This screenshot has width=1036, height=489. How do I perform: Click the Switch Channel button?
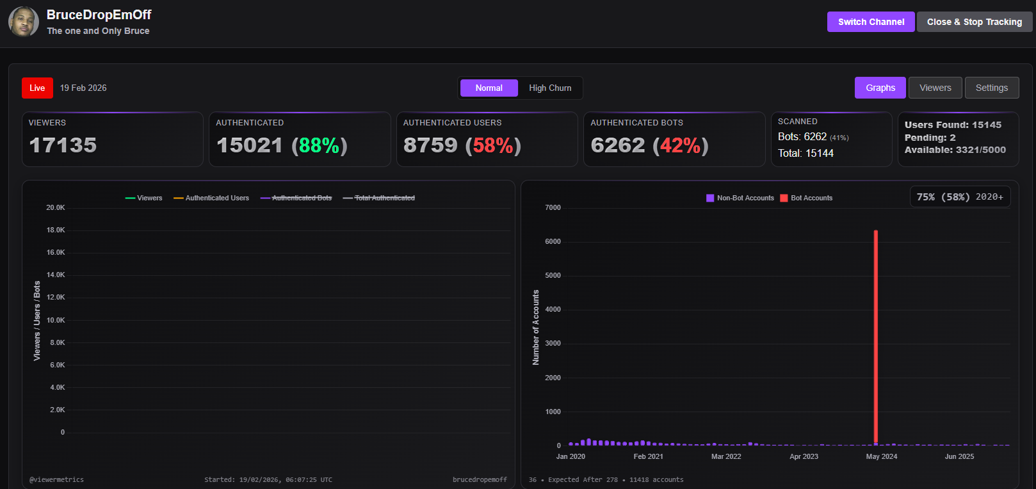coord(871,22)
